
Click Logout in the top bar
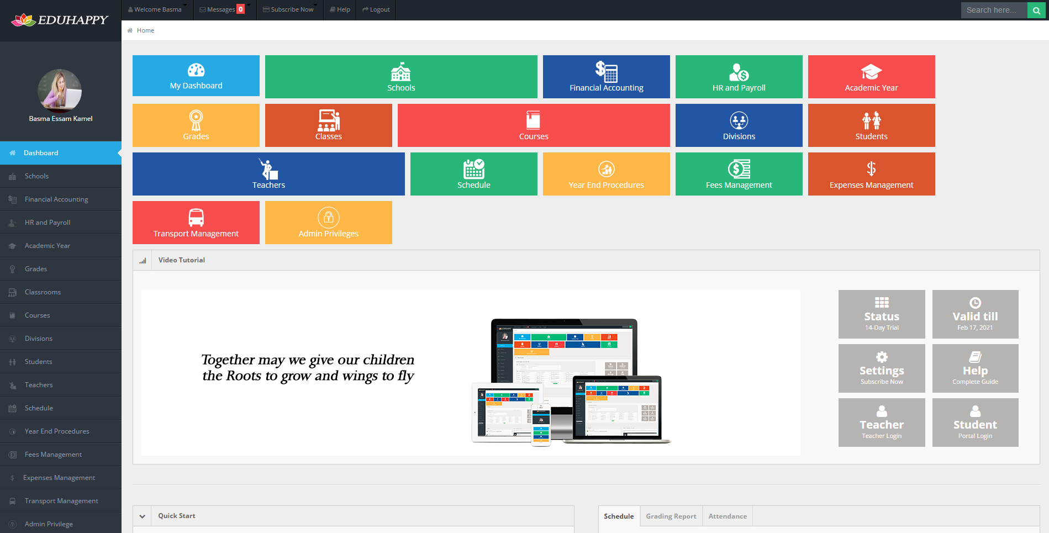pyautogui.click(x=376, y=9)
